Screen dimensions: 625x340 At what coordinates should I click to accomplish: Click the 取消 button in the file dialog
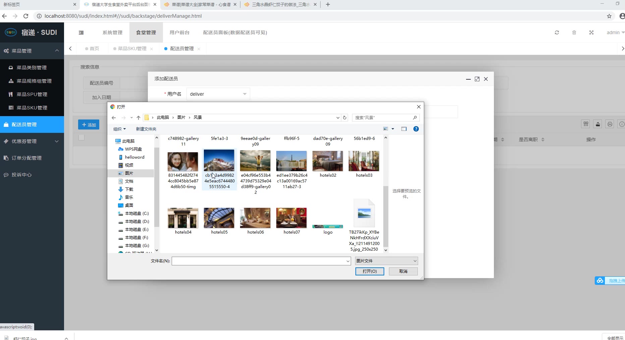pos(403,271)
